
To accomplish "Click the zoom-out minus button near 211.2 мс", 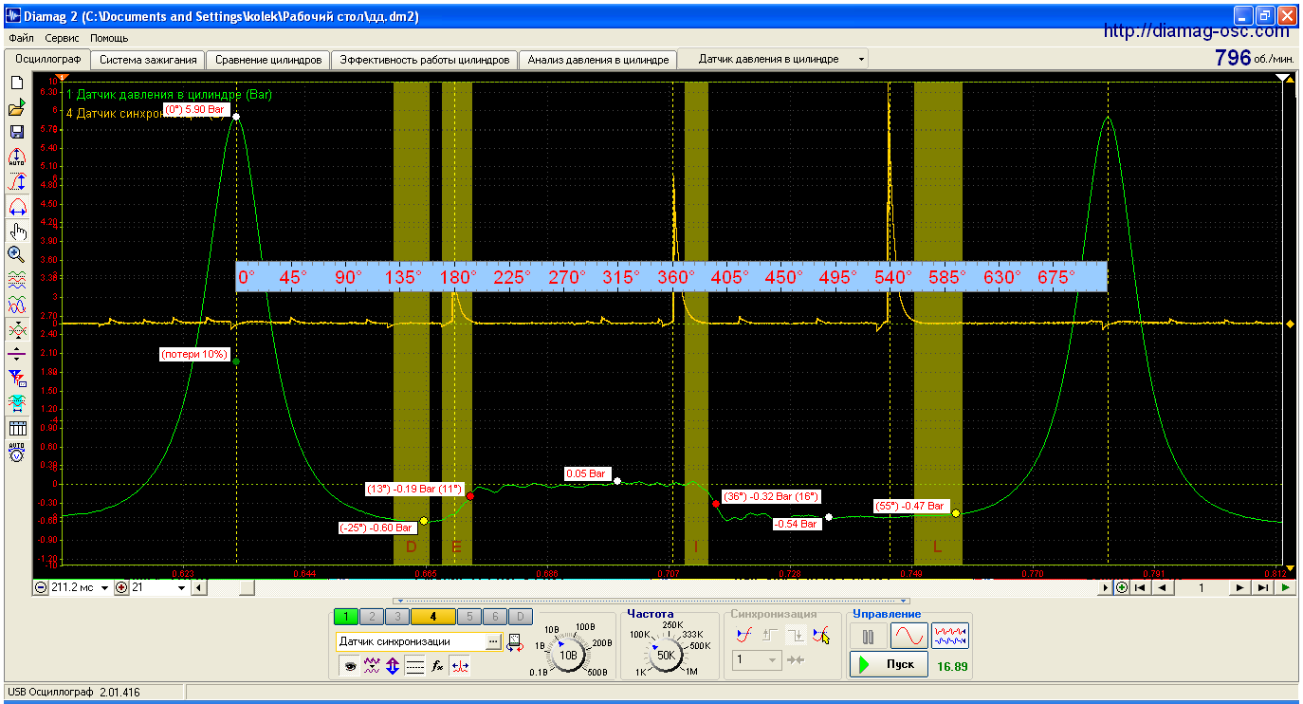I will tap(41, 587).
